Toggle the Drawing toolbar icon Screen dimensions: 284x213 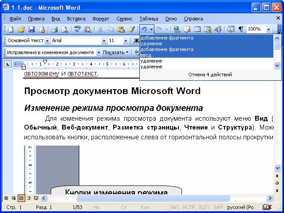tap(218, 29)
